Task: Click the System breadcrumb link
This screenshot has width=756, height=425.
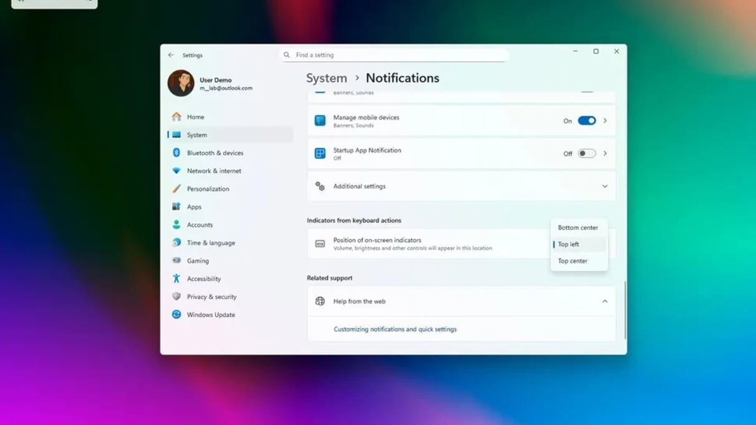Action: pyautogui.click(x=326, y=78)
